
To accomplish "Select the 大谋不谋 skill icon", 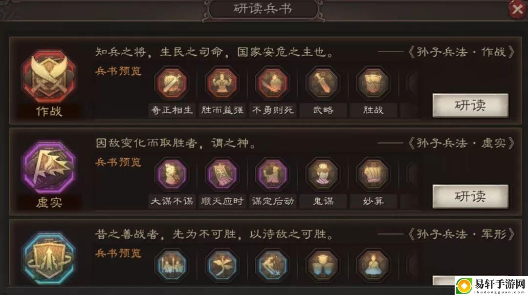I will coord(172,174).
